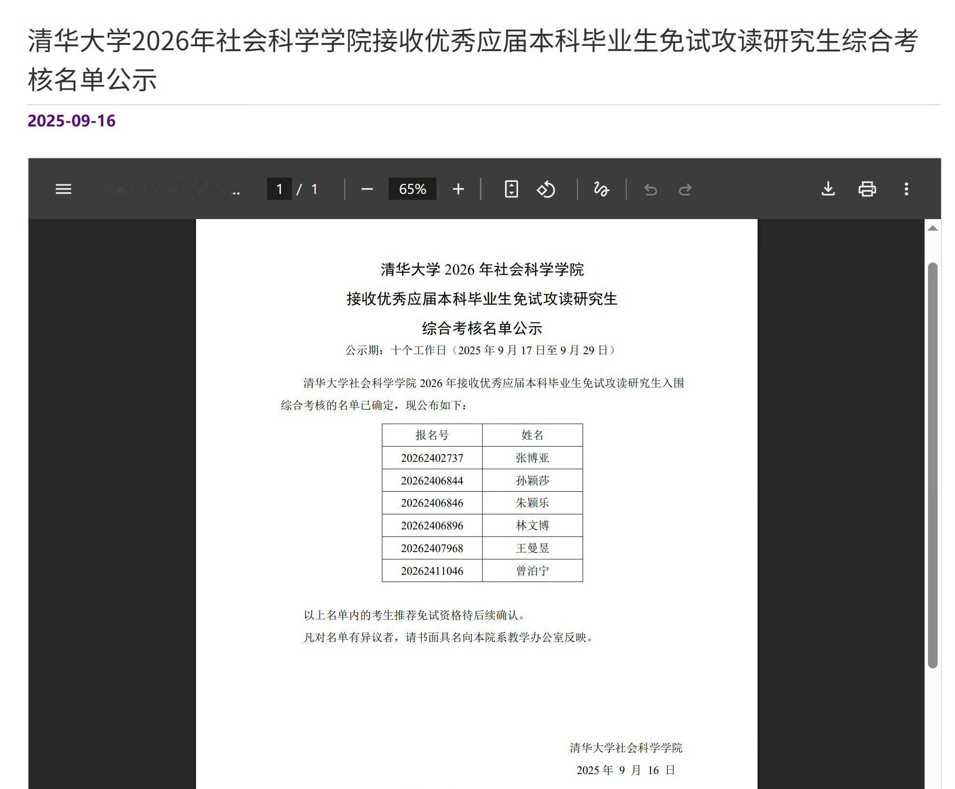The height and width of the screenshot is (789, 955).
Task: Click the 65% zoom level field
Action: click(412, 189)
